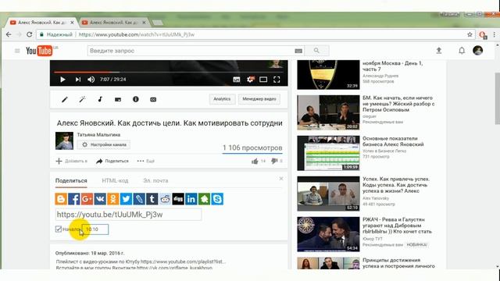
Task: Click the Поделиться share button under the video
Action: 112,162
